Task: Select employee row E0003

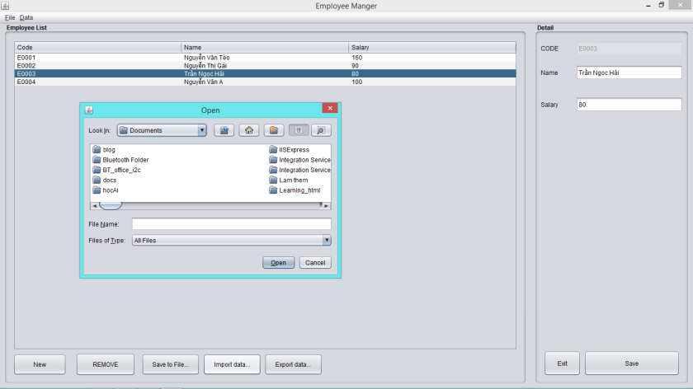Action: click(x=265, y=73)
